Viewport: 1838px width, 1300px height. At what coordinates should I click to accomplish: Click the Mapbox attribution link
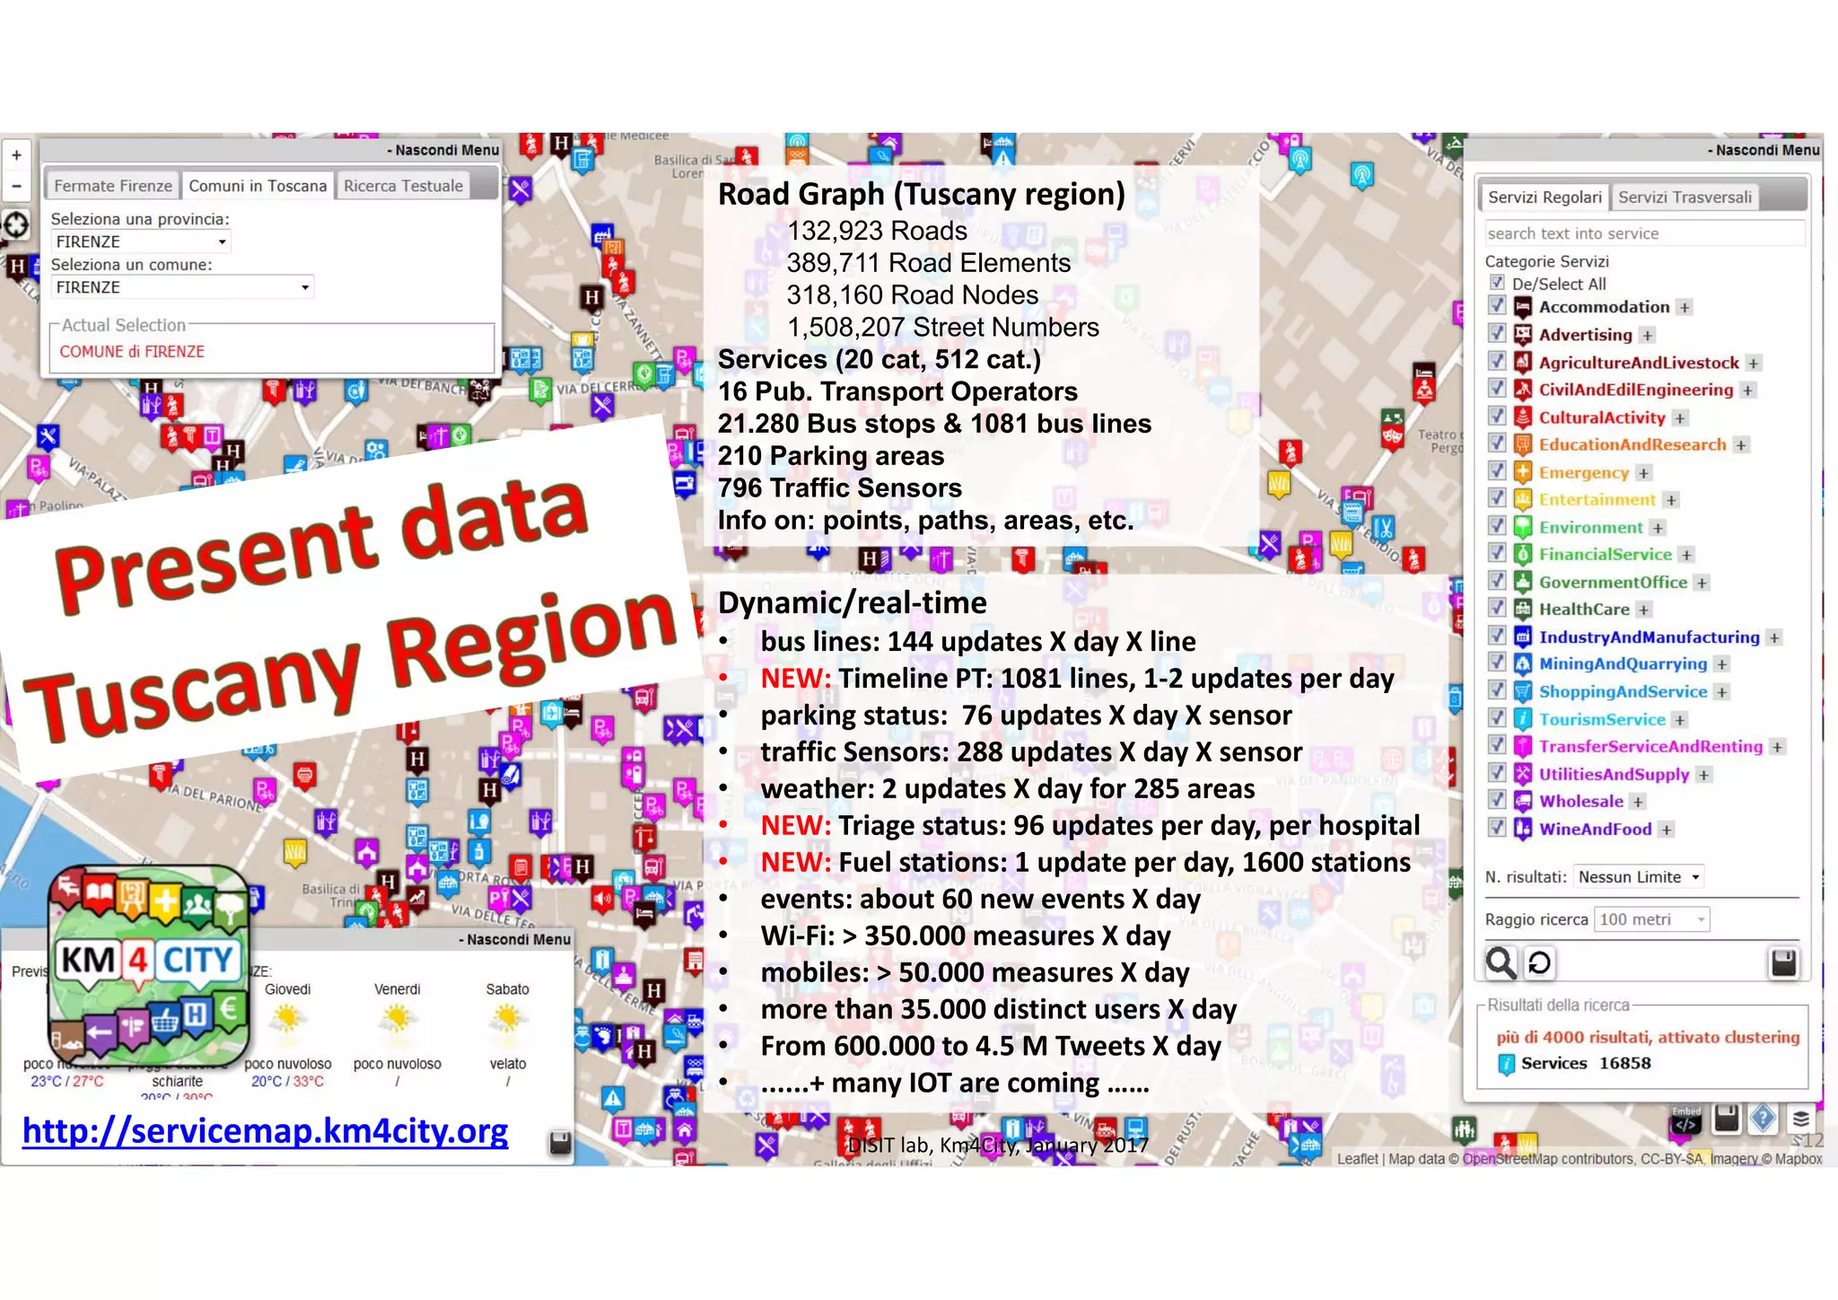[x=1799, y=1159]
